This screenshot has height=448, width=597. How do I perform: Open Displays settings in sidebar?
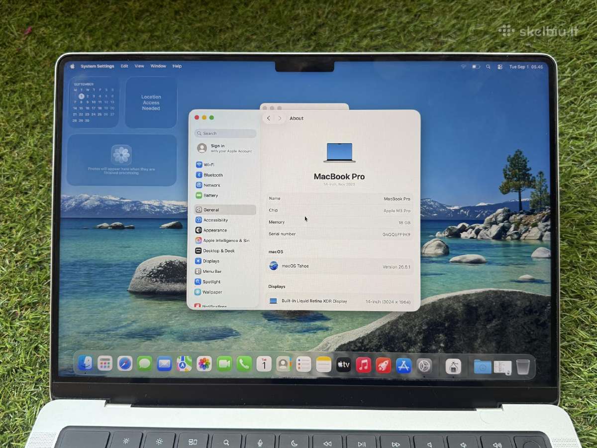coord(225,261)
